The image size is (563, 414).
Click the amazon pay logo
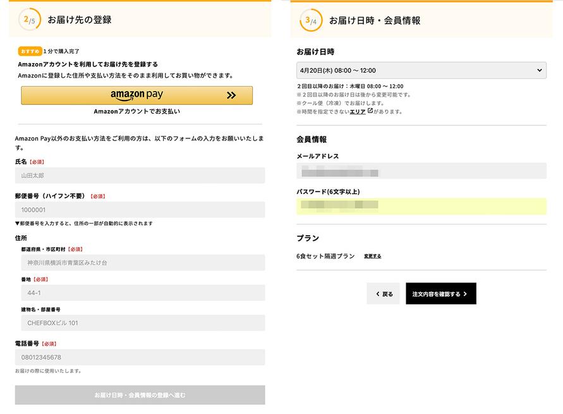pyautogui.click(x=136, y=95)
